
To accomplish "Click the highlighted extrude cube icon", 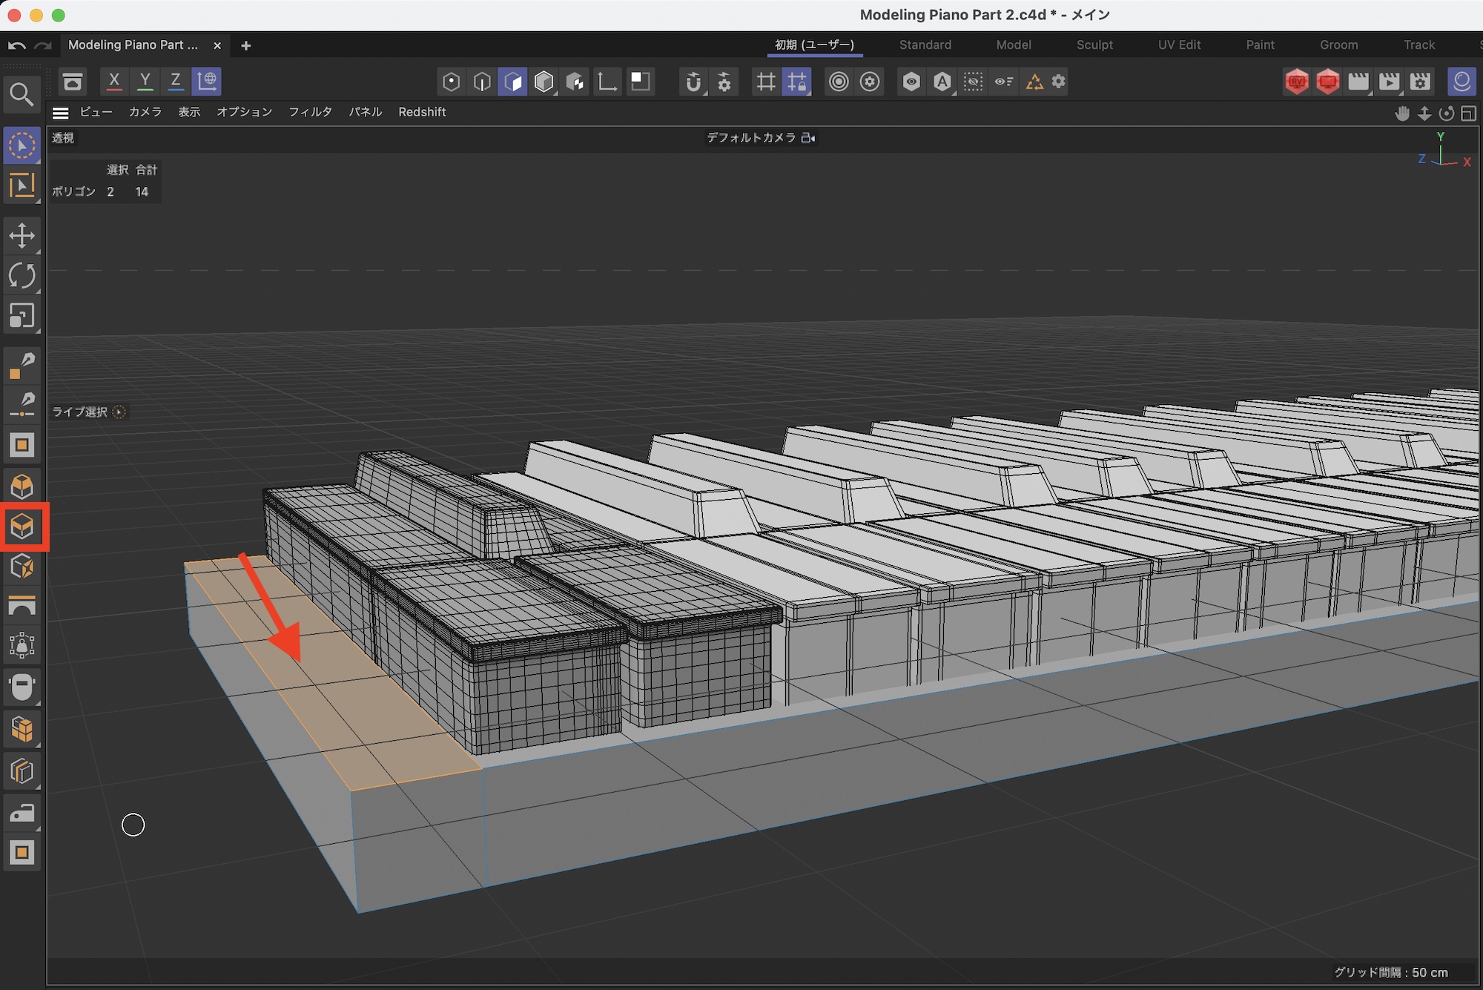I will pos(23,527).
